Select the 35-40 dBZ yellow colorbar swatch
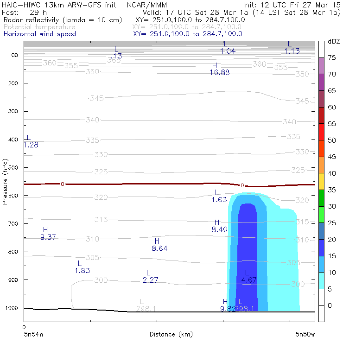Image resolution: width=343 pixels, height=343 pixels. pyautogui.click(x=321, y=182)
